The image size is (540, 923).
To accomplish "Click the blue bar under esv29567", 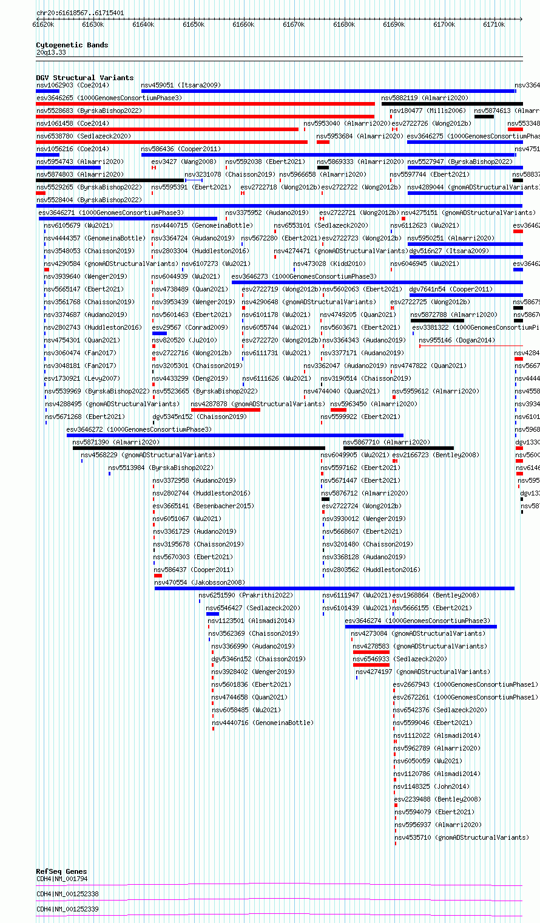I will 160,333.
